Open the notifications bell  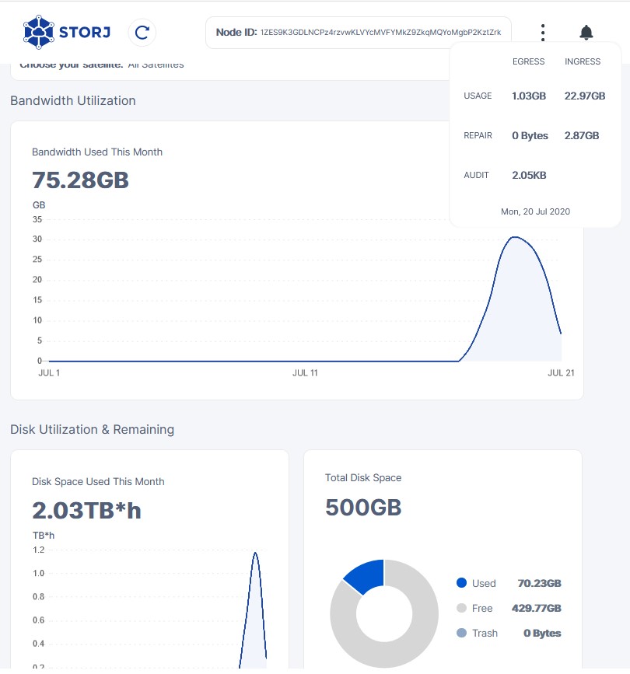(586, 33)
